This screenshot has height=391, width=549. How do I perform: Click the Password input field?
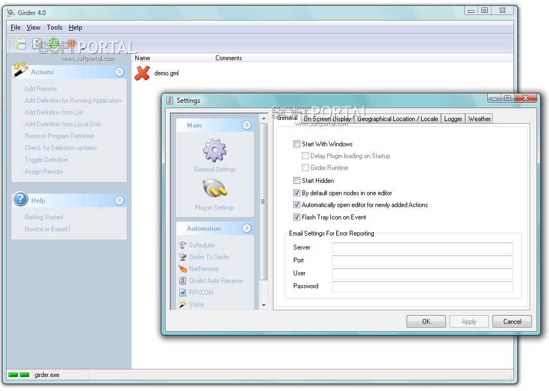click(422, 287)
